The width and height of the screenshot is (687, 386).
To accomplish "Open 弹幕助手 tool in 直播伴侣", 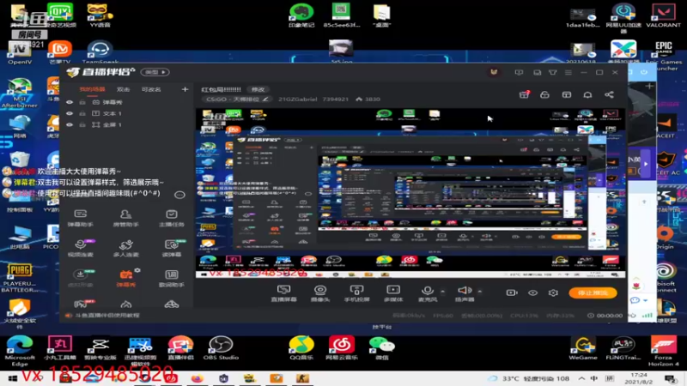I will tap(80, 218).
